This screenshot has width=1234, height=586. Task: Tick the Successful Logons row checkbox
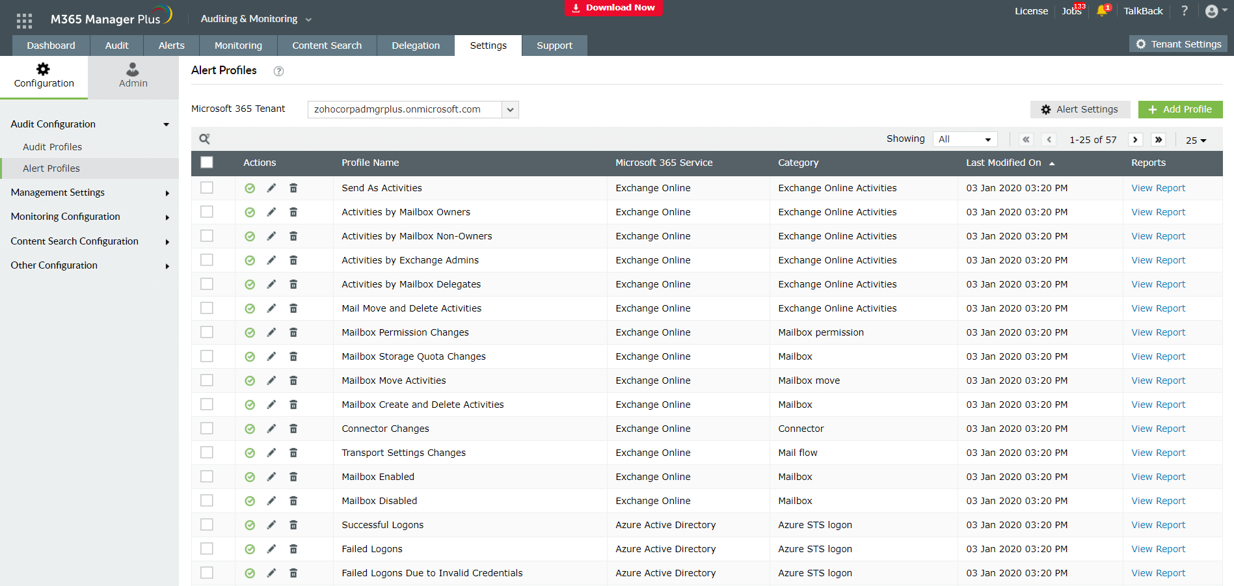pyautogui.click(x=207, y=524)
